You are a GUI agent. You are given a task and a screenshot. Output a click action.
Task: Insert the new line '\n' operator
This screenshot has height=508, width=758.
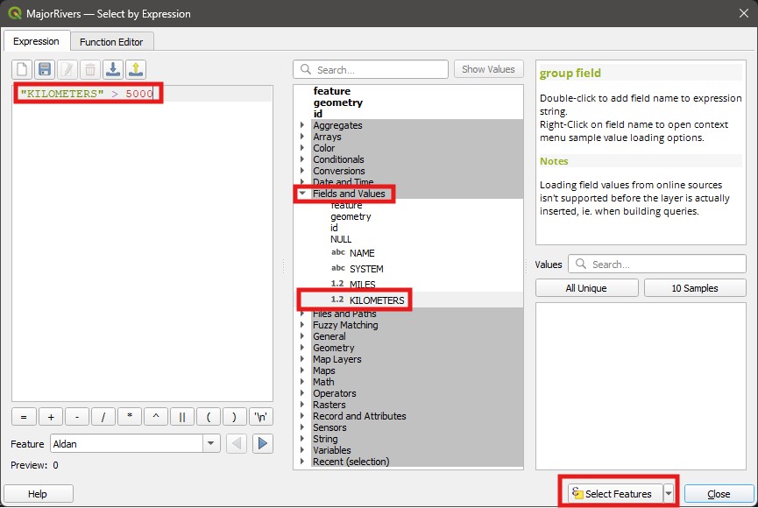[x=260, y=417]
